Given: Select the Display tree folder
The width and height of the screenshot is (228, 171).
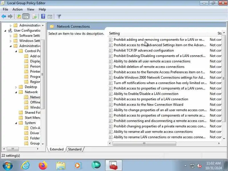Looking at the screenshot, I should coord(35,61).
